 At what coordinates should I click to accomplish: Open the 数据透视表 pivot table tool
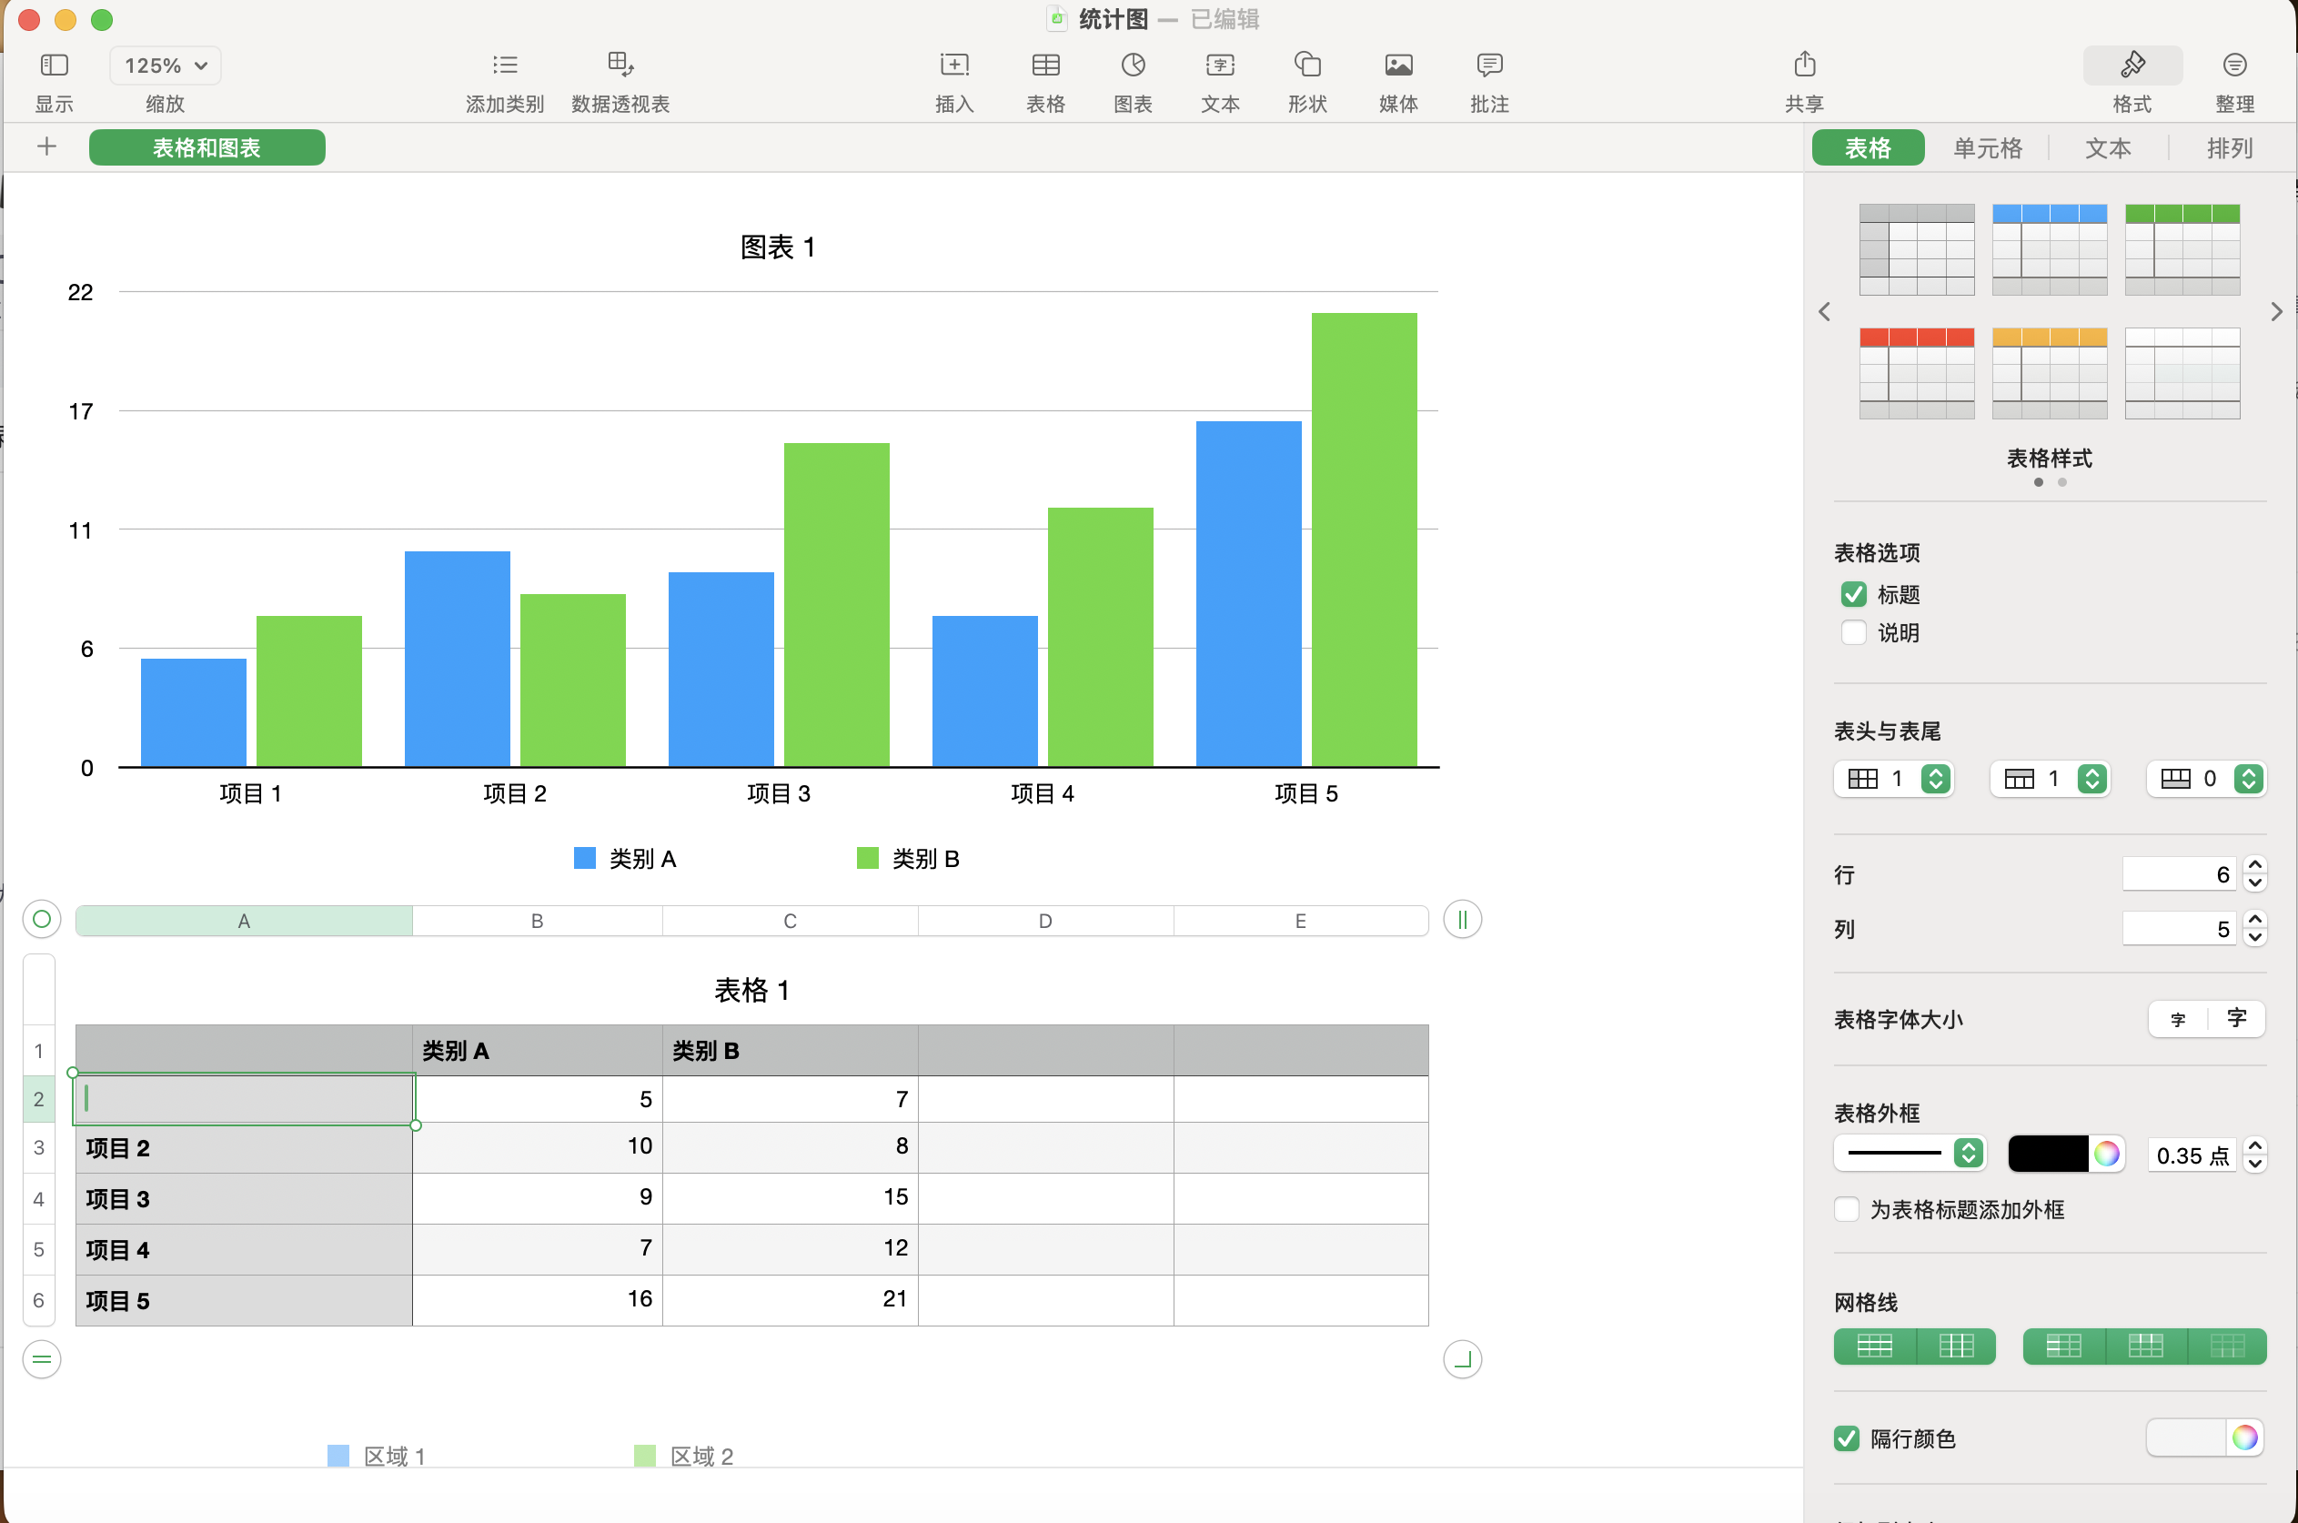(x=620, y=66)
